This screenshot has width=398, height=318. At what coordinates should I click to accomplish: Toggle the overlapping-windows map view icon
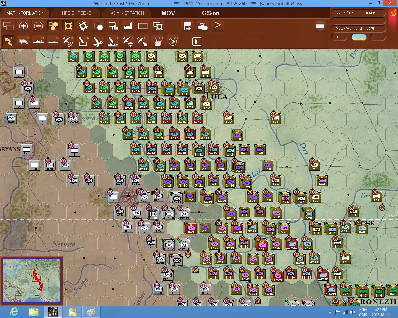8,26
